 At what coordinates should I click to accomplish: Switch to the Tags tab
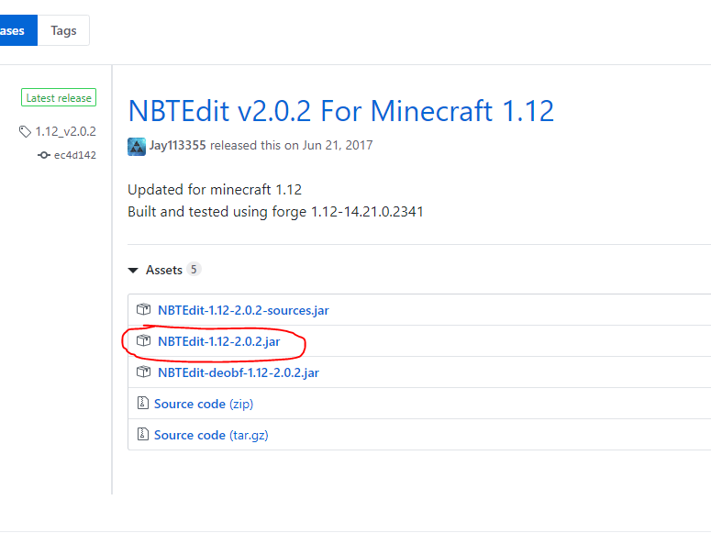63,30
